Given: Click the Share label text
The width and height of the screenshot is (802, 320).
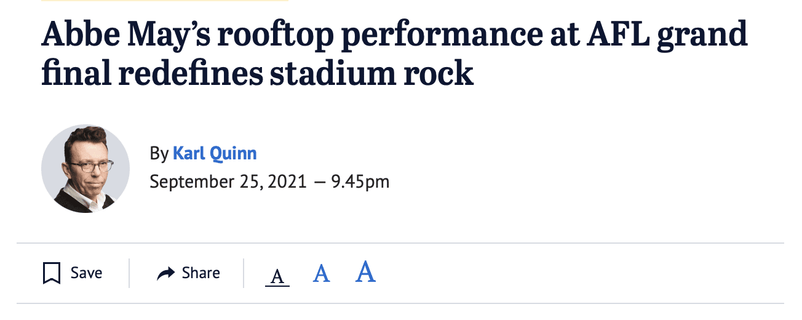Looking at the screenshot, I should click(200, 273).
